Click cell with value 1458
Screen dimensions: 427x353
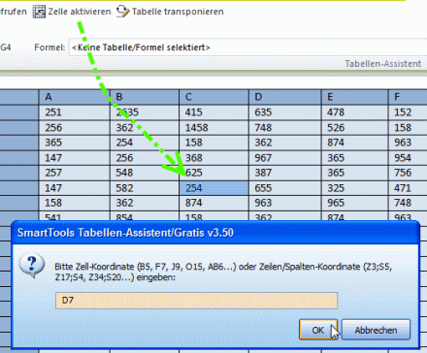[213, 128]
